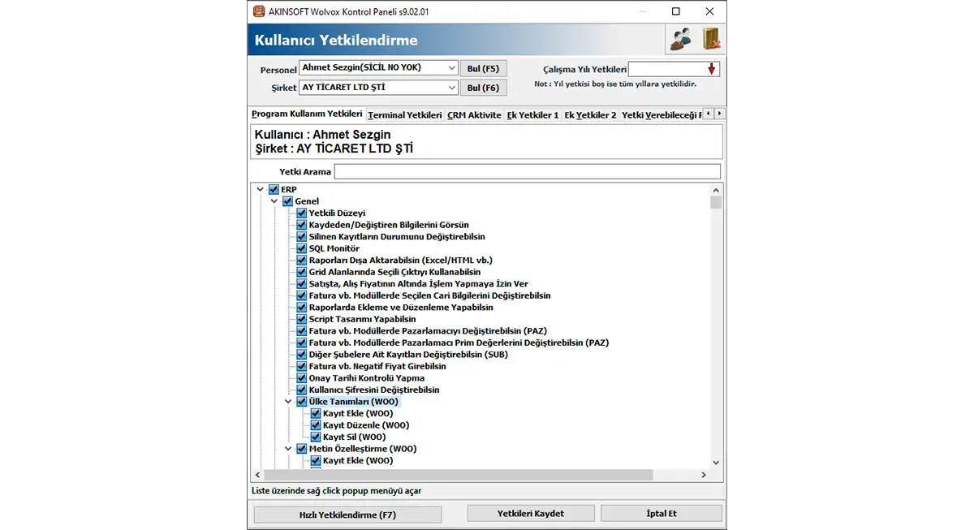Click the tab strip right scroll arrow
The width and height of the screenshot is (974, 530).
719,114
